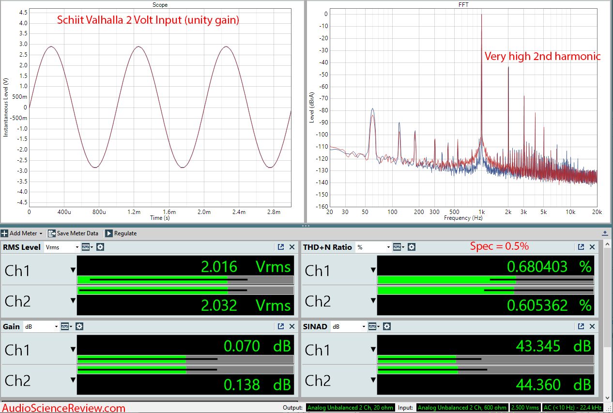Pop out the Gain meter
This screenshot has height=413, width=613.
[281, 326]
